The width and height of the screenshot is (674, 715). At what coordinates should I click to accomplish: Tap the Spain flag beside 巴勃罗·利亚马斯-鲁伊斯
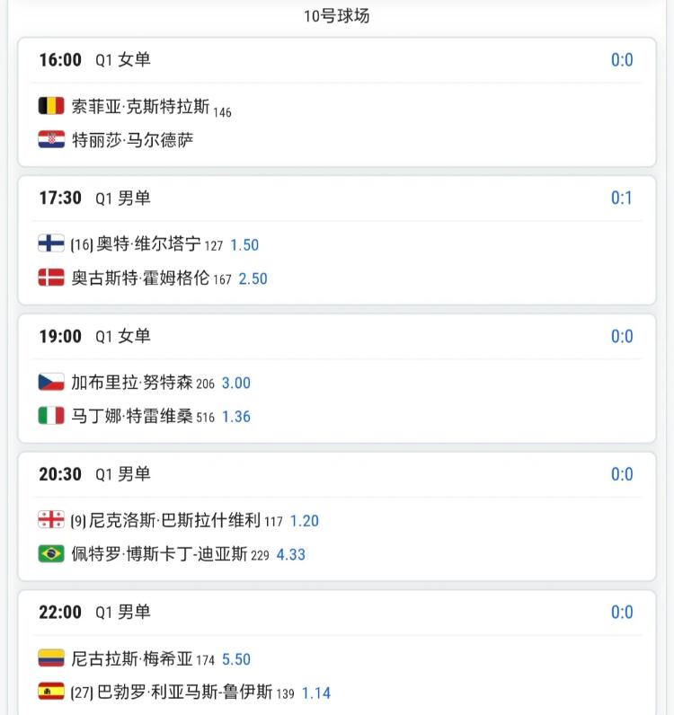(51, 692)
